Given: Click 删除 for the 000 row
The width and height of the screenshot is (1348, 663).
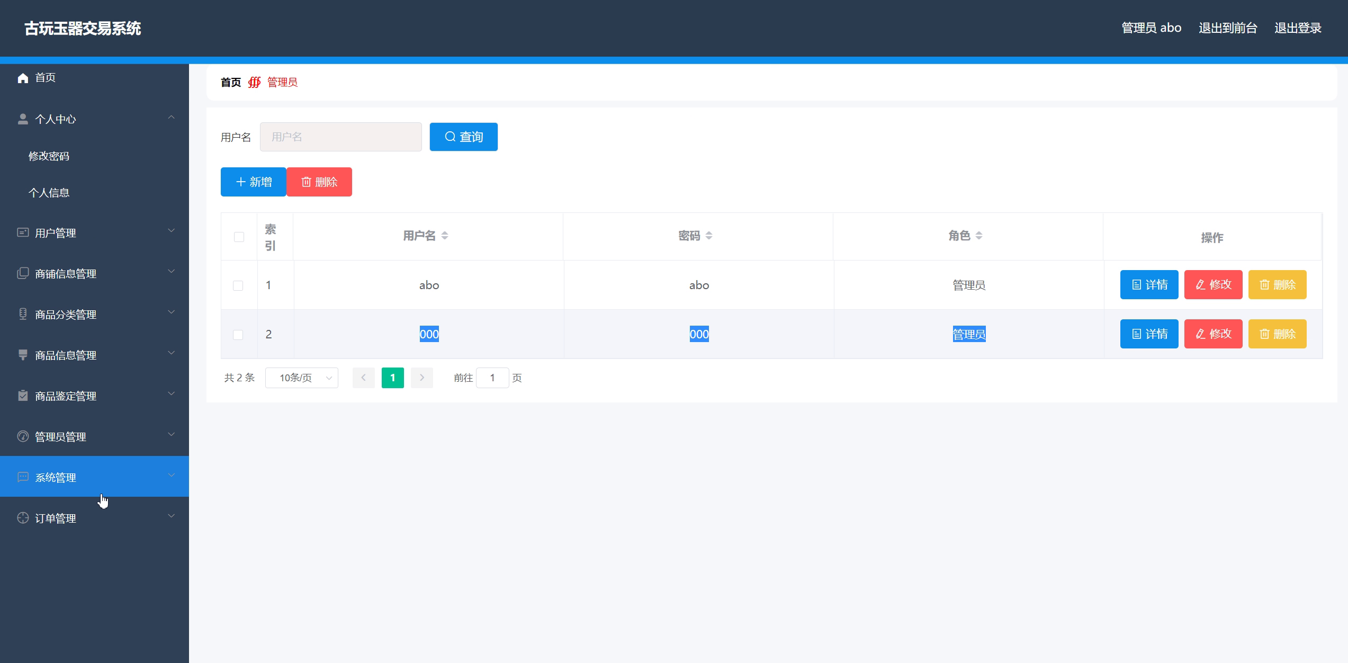Looking at the screenshot, I should click(1278, 334).
